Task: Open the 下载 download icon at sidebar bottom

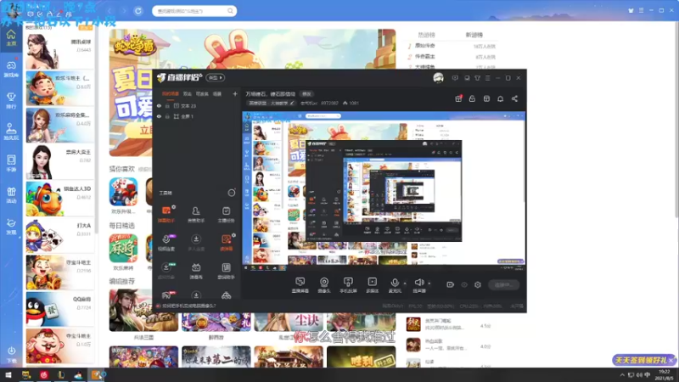Action: click(11, 354)
